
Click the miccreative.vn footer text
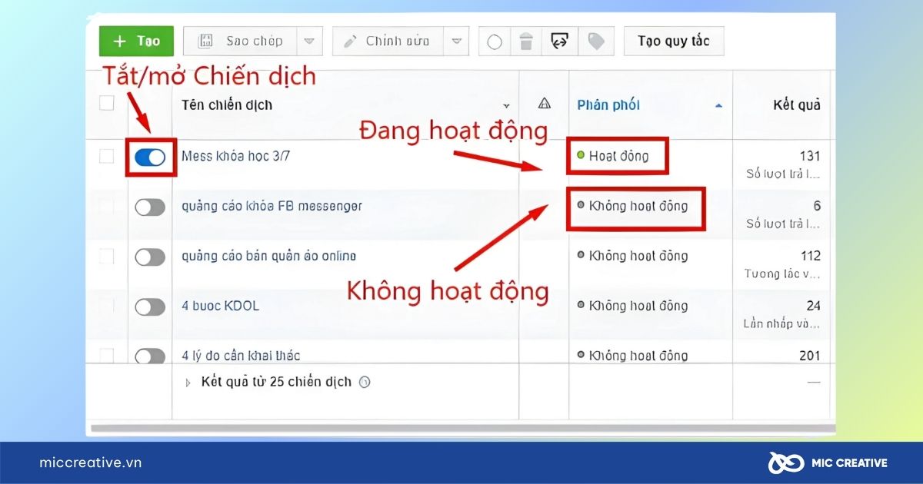pos(90,462)
